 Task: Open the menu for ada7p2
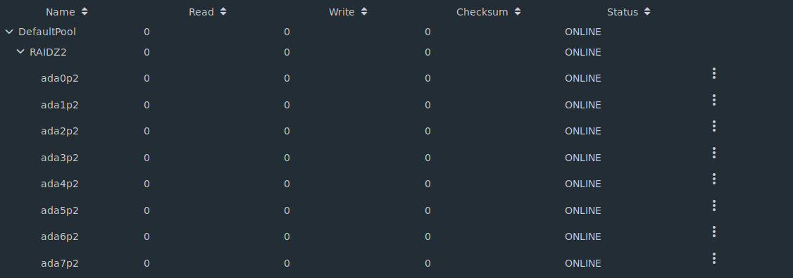pos(713,258)
